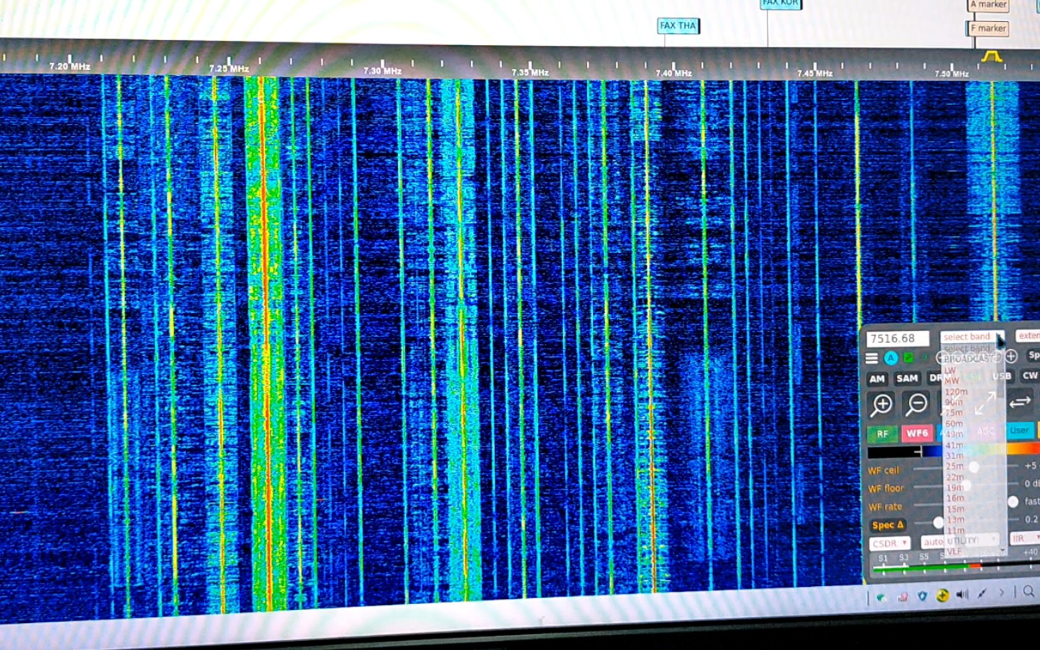Click the 7.20 MHz label on frequency scale

click(70, 66)
